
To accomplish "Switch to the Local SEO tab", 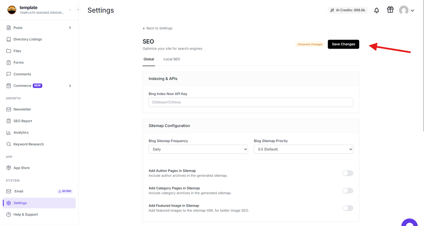I will [x=172, y=59].
